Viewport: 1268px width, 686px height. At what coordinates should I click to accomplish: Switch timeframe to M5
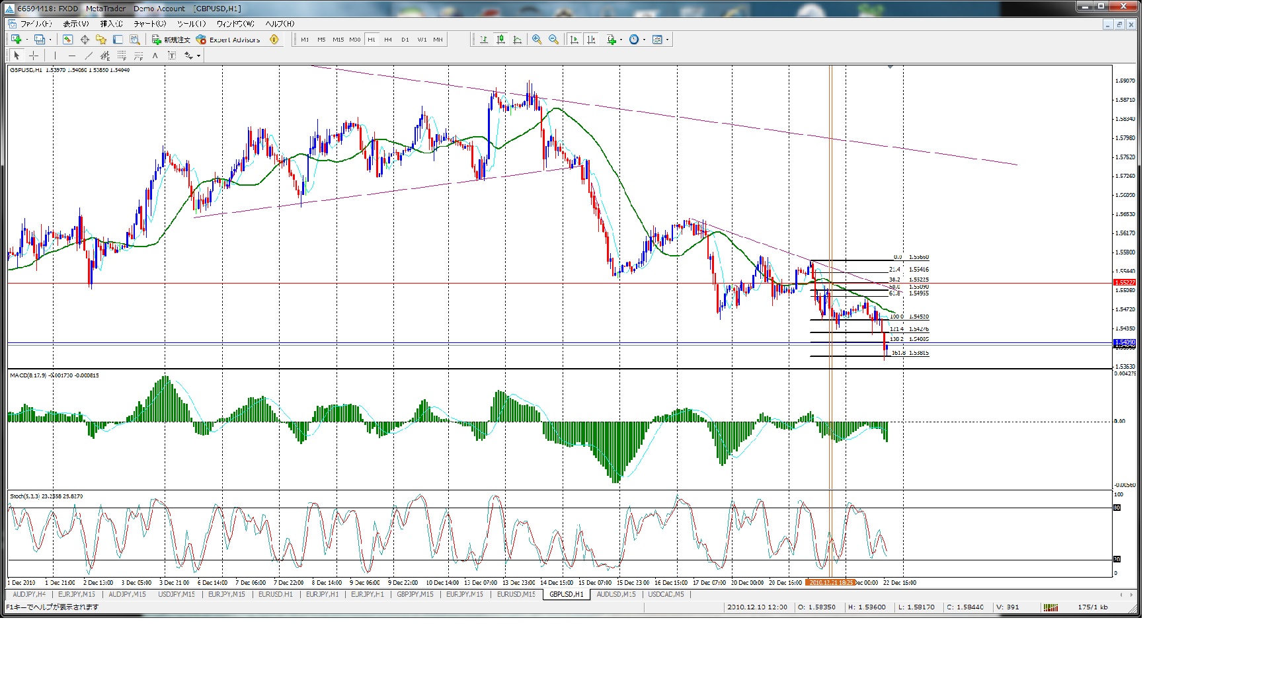(321, 40)
